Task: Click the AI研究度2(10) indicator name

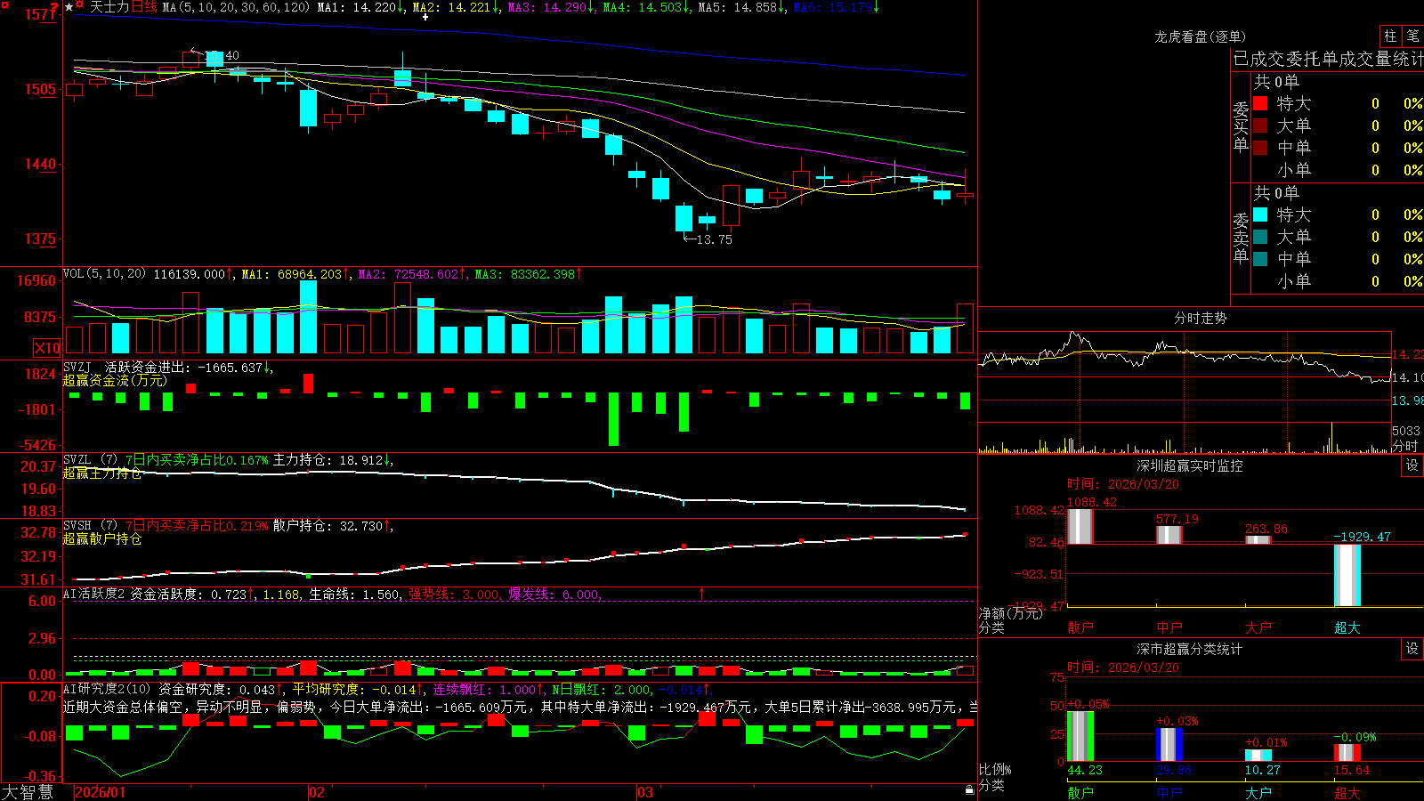Action: [107, 689]
